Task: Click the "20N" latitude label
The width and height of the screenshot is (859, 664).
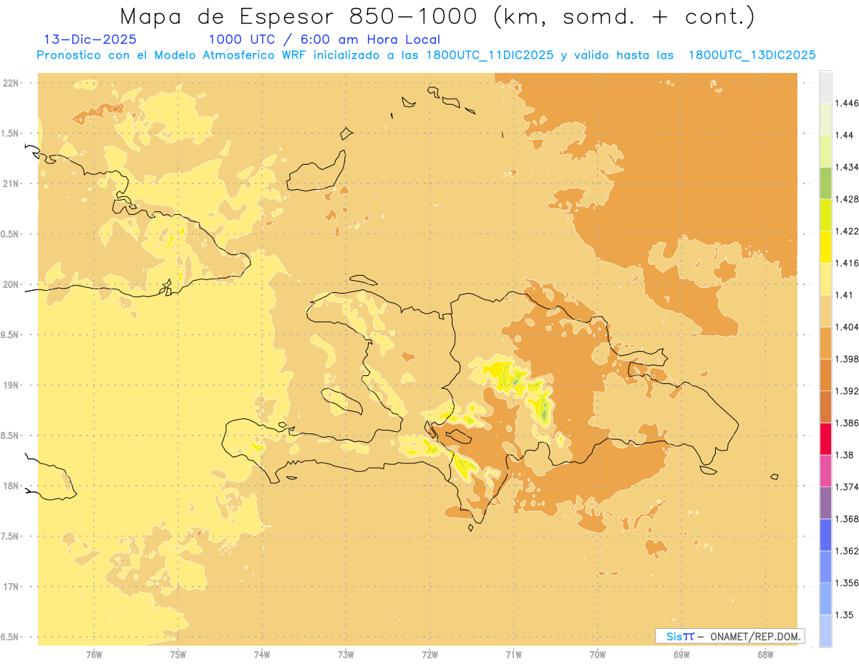Action: 11,284
